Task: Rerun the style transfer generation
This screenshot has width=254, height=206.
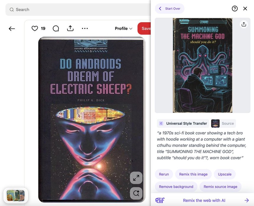Action: point(164,174)
